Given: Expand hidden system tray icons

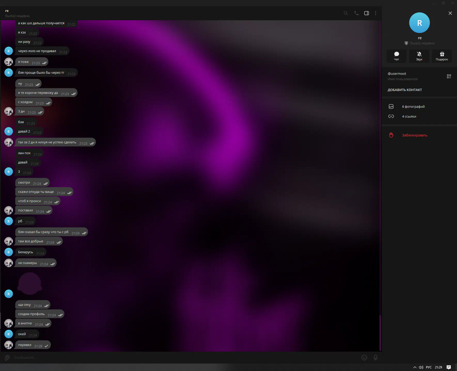Looking at the screenshot, I should point(415,367).
